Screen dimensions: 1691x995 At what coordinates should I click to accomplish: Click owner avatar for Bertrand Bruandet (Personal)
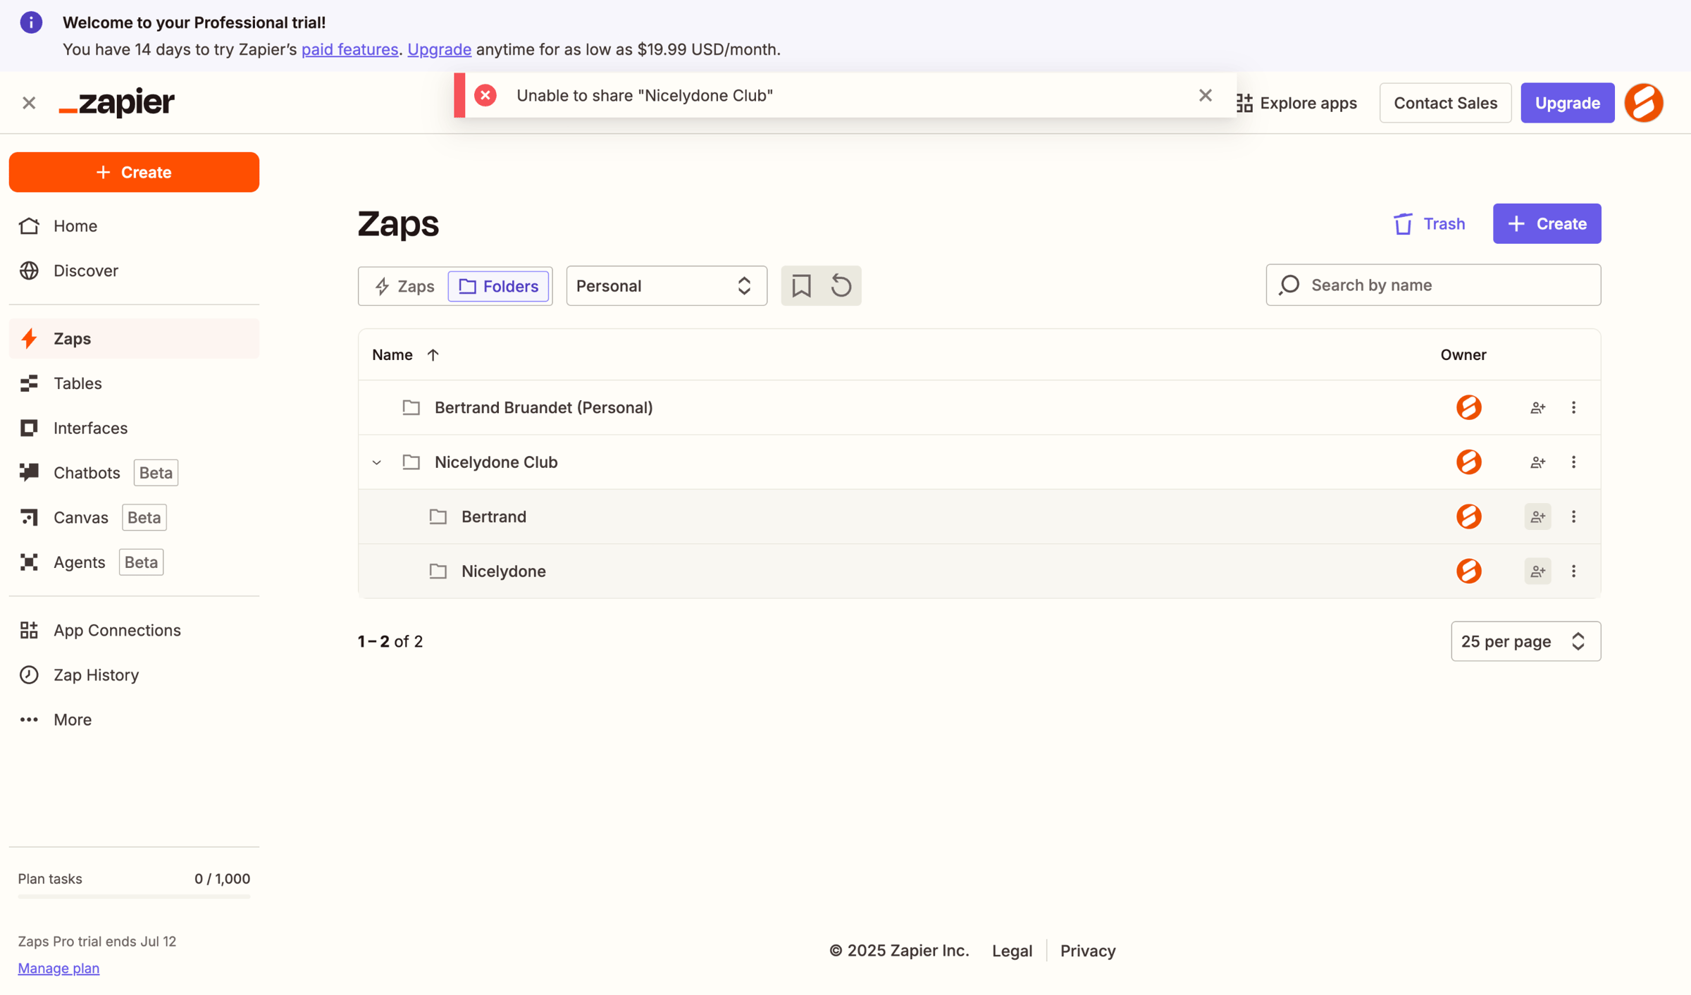click(x=1468, y=407)
